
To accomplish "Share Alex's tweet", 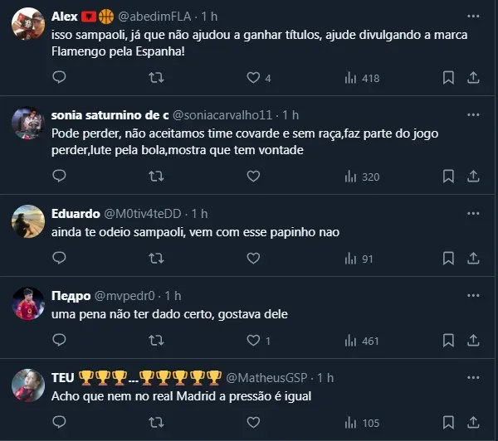I will (473, 77).
